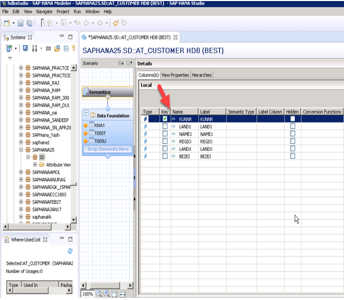Screen dimensions: 344x300
Task: Click the Save toolbar icon
Action: 20,23
